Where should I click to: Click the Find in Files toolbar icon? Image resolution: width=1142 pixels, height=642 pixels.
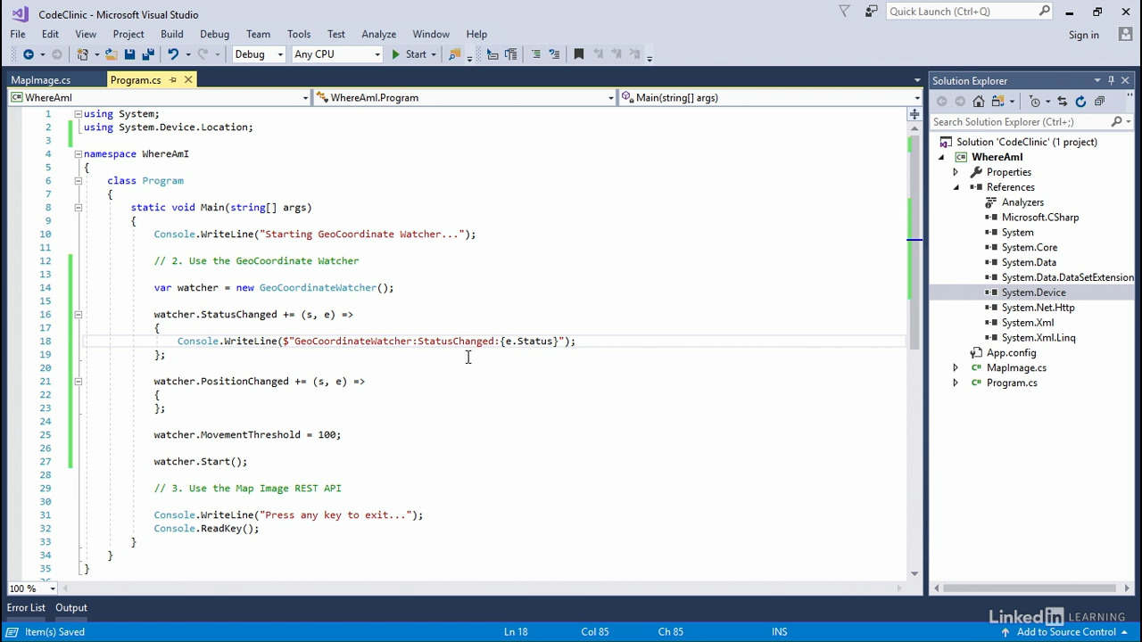[454, 54]
